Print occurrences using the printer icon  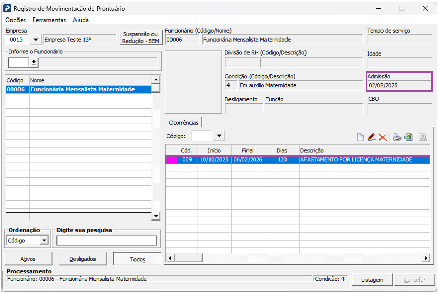coord(396,137)
